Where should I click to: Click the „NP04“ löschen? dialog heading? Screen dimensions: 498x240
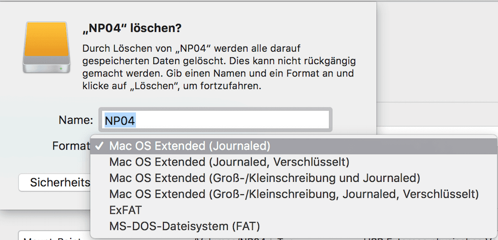point(132,28)
